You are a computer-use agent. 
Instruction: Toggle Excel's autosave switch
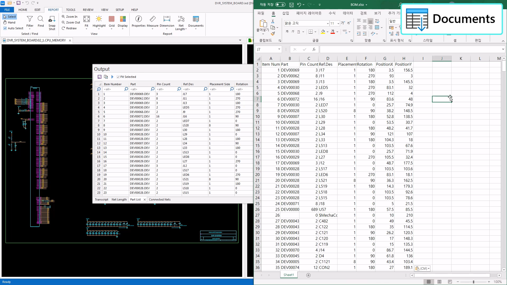tap(280, 4)
